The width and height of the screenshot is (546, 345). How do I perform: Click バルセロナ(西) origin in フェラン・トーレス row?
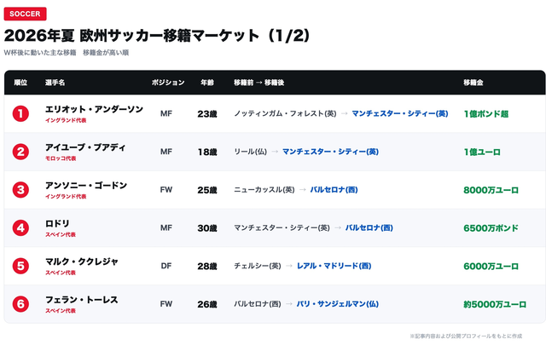coord(258,304)
